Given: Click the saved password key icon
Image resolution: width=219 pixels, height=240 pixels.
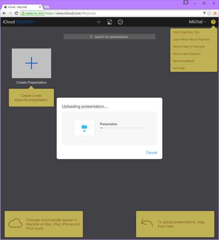Looking at the screenshot, I should (x=204, y=13).
